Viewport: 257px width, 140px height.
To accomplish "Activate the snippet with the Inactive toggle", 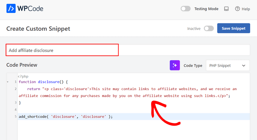I will [x=209, y=28].
